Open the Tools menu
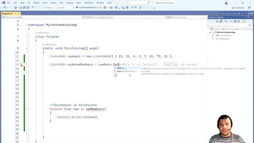Viewport: 254px width, 143px height. [x=79, y=3]
